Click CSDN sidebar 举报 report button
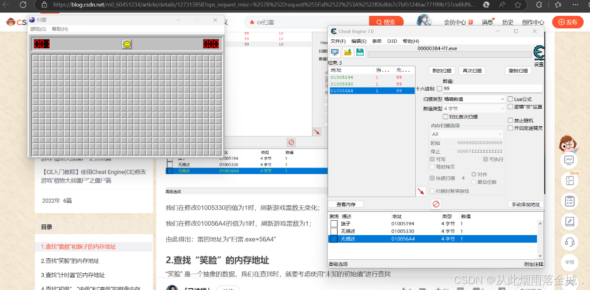 point(569,262)
